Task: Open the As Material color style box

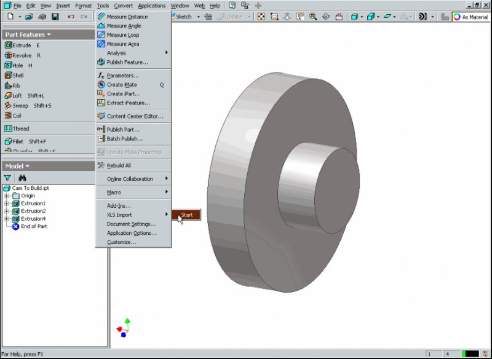Action: click(470, 17)
